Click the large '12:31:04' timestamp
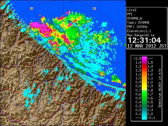The image size is (168, 126). (144, 40)
